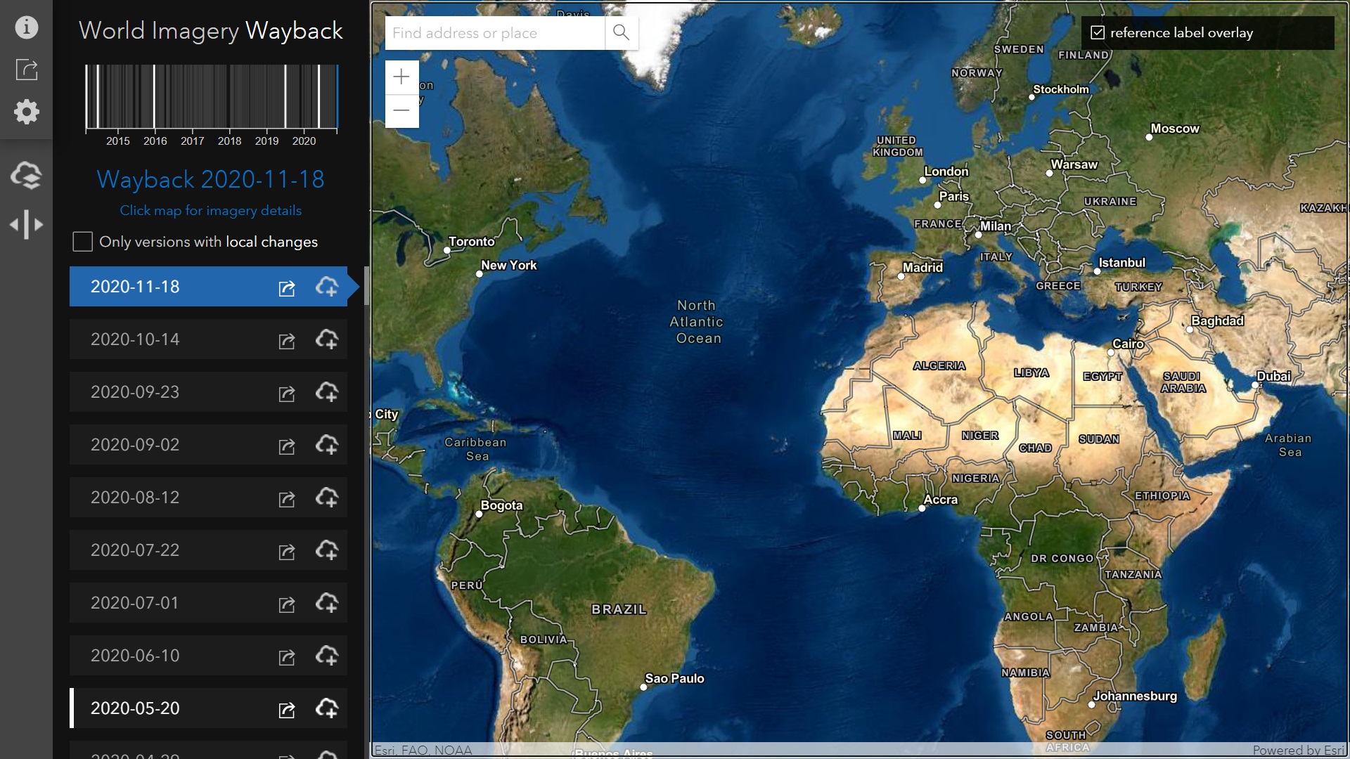Click the export/share icon in the left sidebar

click(x=26, y=70)
